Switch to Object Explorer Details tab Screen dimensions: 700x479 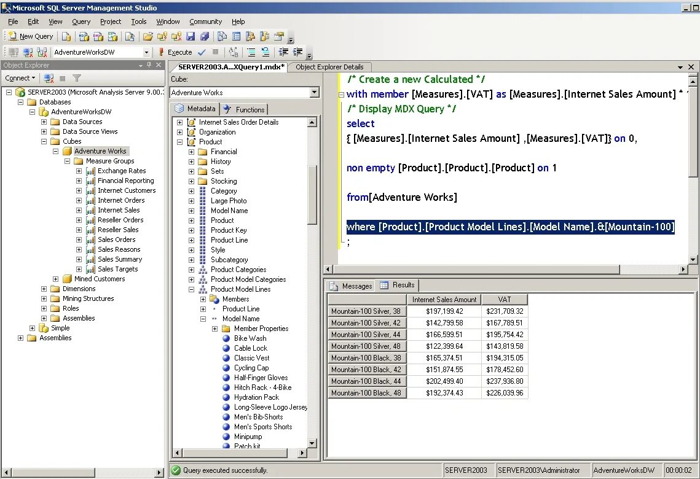(329, 67)
